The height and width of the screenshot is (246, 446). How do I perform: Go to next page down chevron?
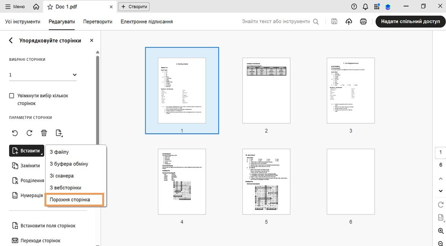pos(441,191)
